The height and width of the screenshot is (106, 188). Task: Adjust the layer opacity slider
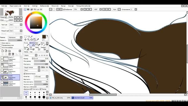coord(15,40)
